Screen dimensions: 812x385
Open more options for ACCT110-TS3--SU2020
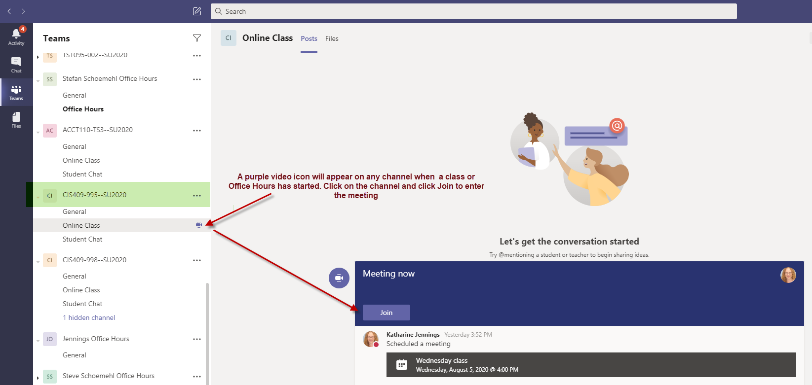(197, 130)
